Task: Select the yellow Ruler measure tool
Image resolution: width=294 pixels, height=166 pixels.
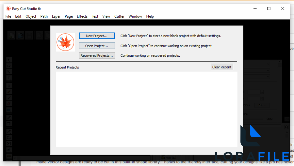Action: click(9, 156)
